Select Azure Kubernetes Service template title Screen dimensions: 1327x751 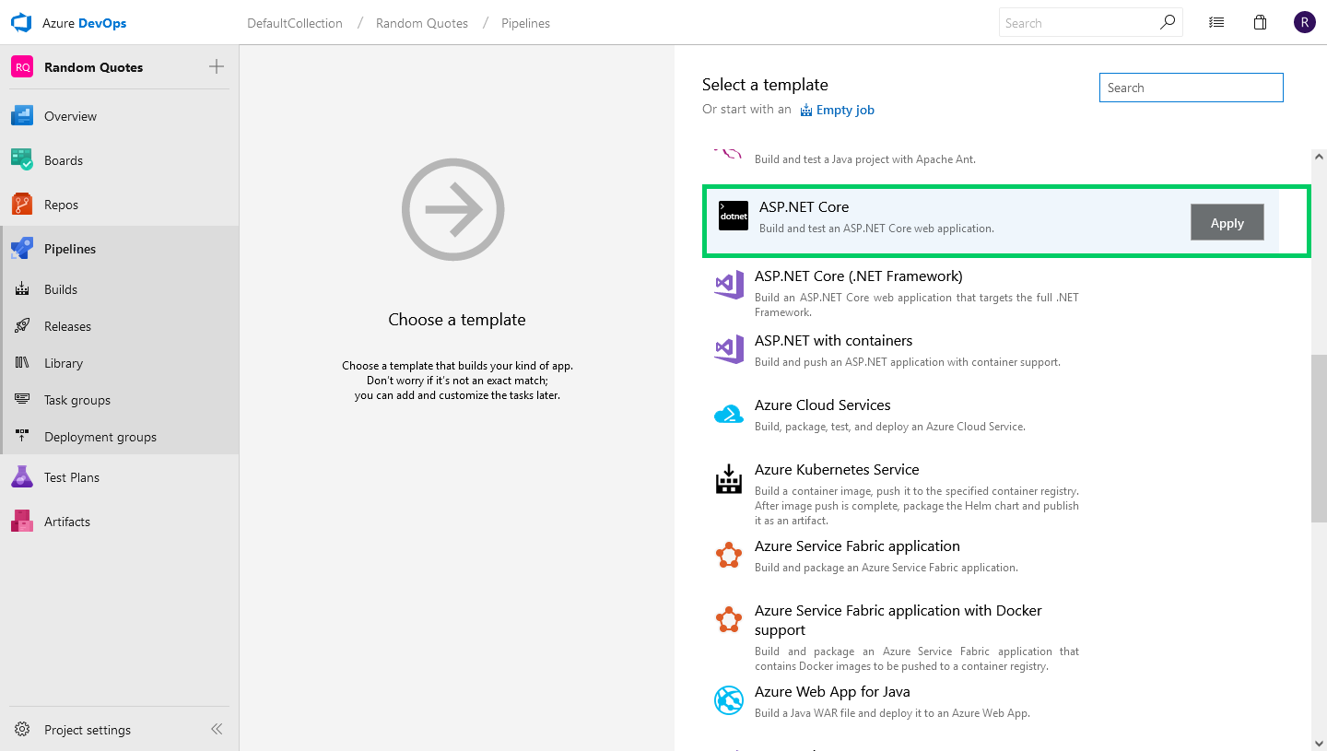coord(837,470)
